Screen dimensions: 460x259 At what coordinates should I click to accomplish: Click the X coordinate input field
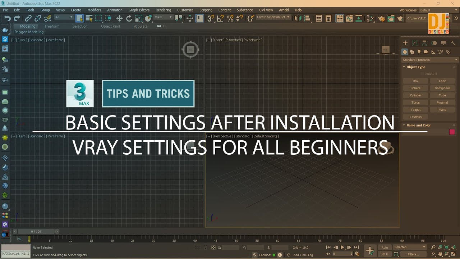[x=231, y=247]
